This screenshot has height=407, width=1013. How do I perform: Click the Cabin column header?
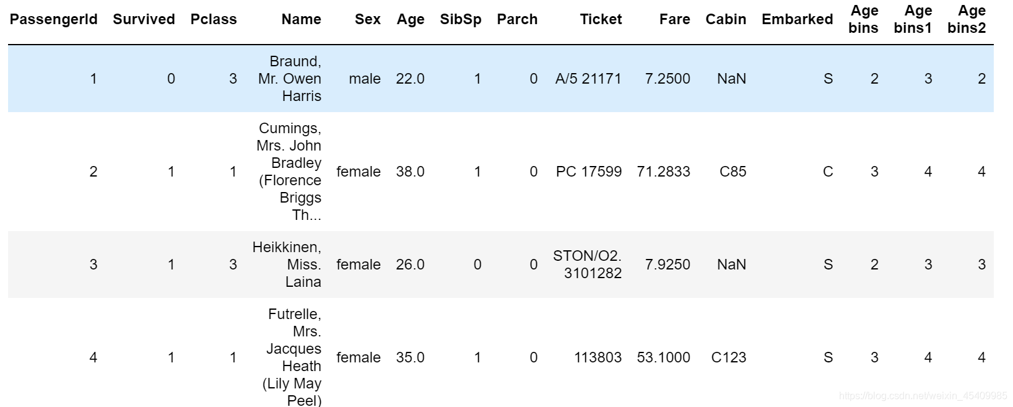[726, 19]
